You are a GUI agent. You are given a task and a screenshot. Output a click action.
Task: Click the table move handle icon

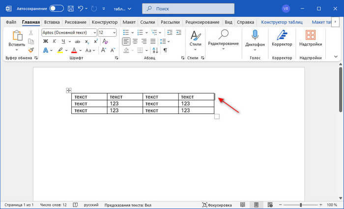tap(69, 90)
